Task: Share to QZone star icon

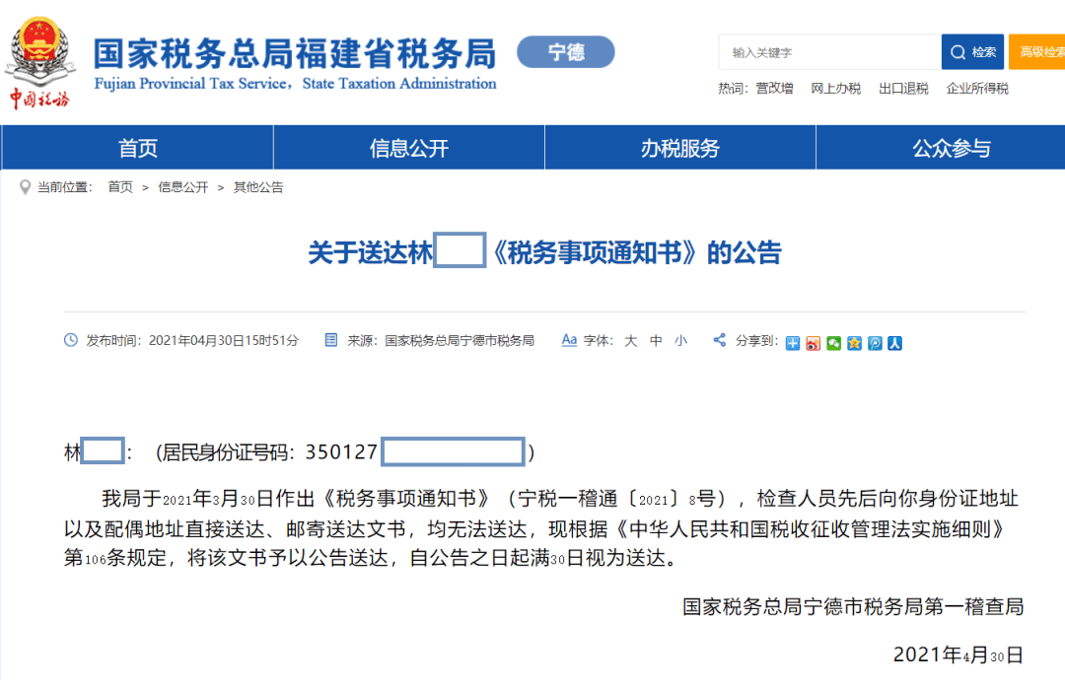Action: pos(854,343)
